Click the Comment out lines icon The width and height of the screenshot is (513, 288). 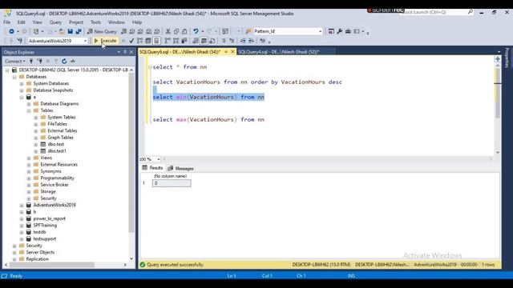coord(224,41)
